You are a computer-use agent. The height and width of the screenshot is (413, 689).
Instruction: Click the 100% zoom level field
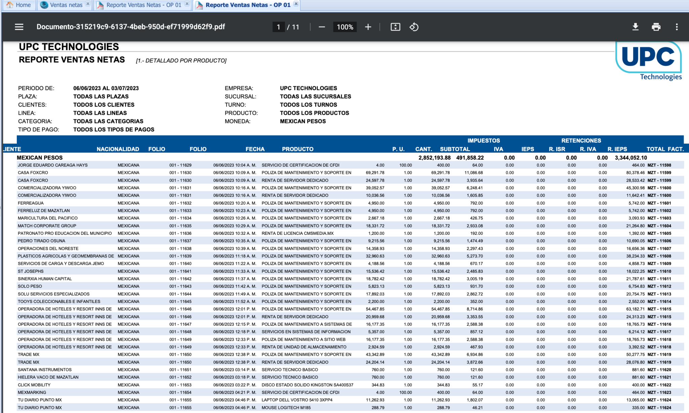[x=345, y=27]
